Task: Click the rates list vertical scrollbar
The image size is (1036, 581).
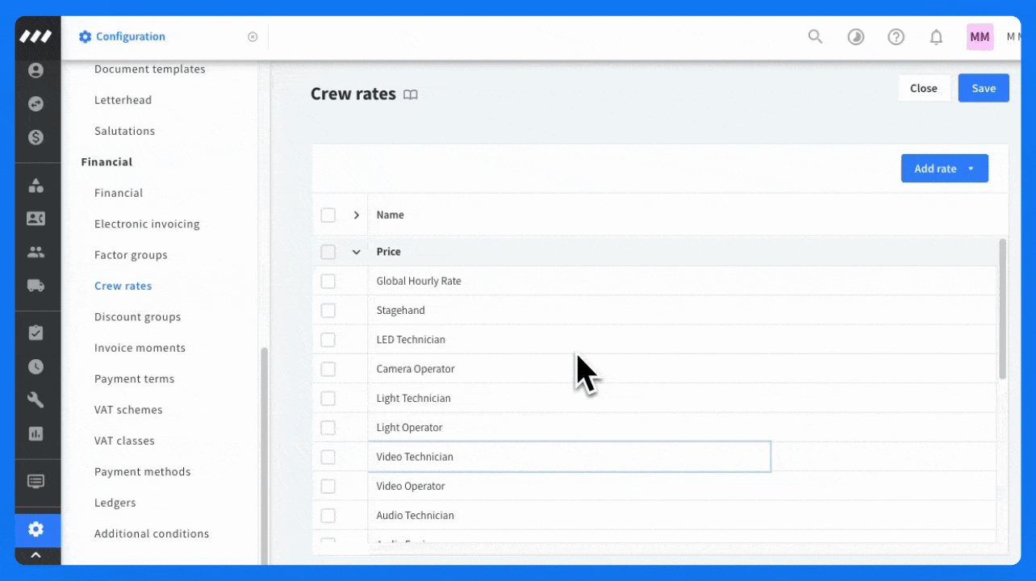Action: point(1003,309)
